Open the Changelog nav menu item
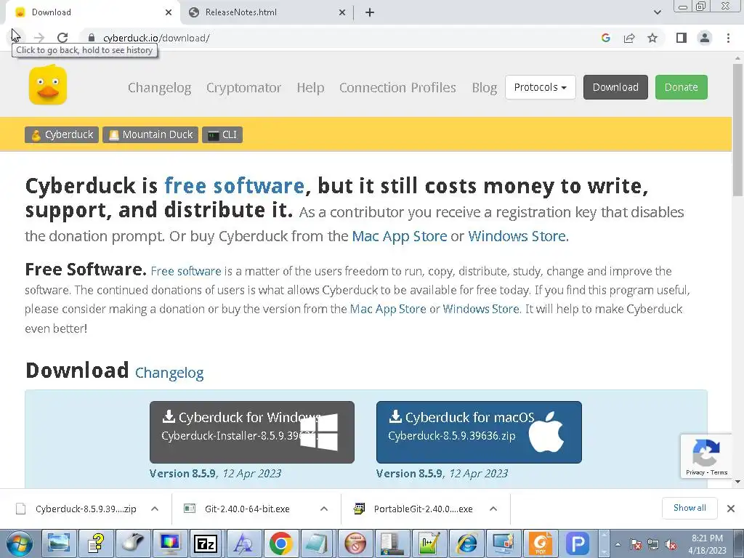The height and width of the screenshot is (558, 744). coord(159,87)
